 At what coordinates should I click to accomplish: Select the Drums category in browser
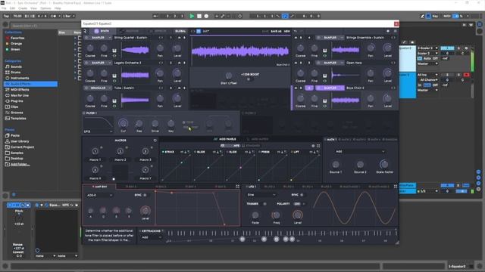click(x=15, y=73)
